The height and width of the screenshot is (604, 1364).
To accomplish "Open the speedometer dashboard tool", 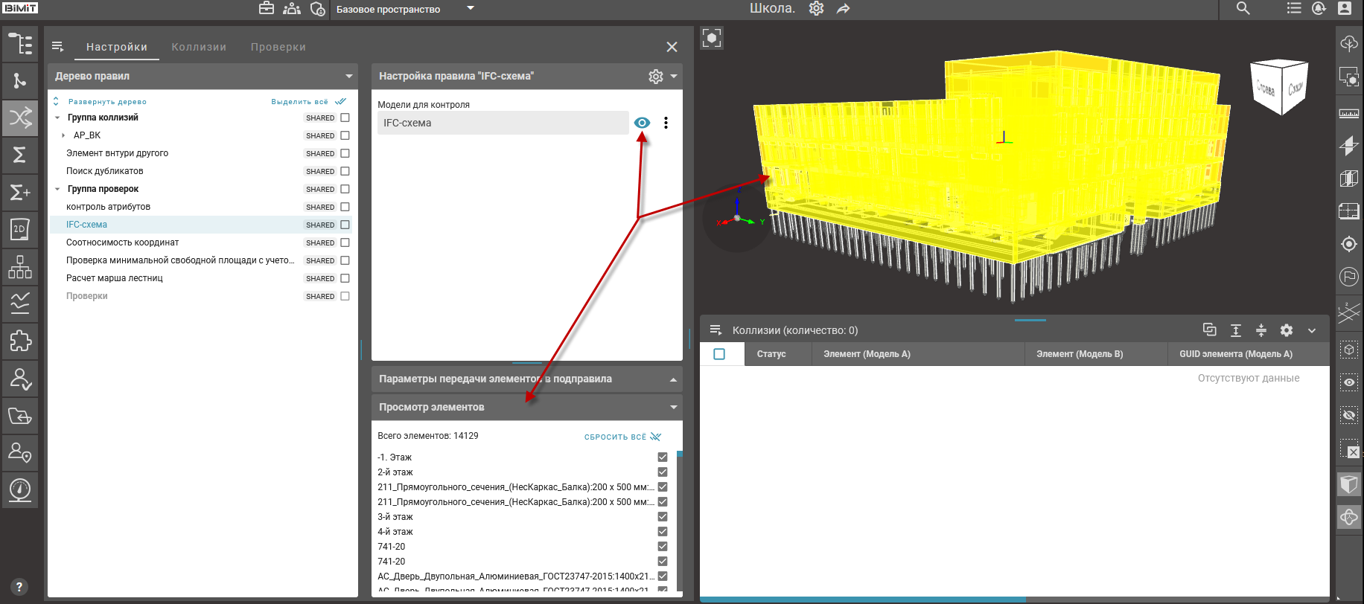I will (x=20, y=489).
